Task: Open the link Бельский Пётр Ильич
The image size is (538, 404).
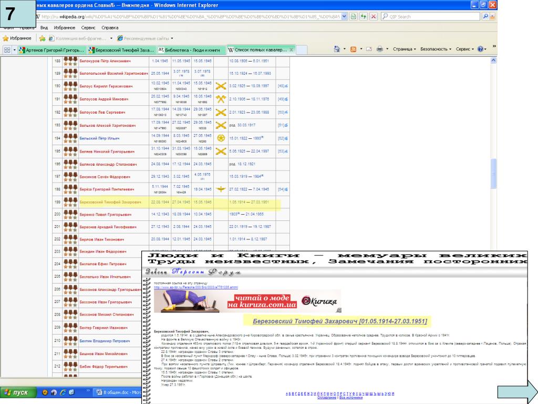Action: pyautogui.click(x=99, y=138)
